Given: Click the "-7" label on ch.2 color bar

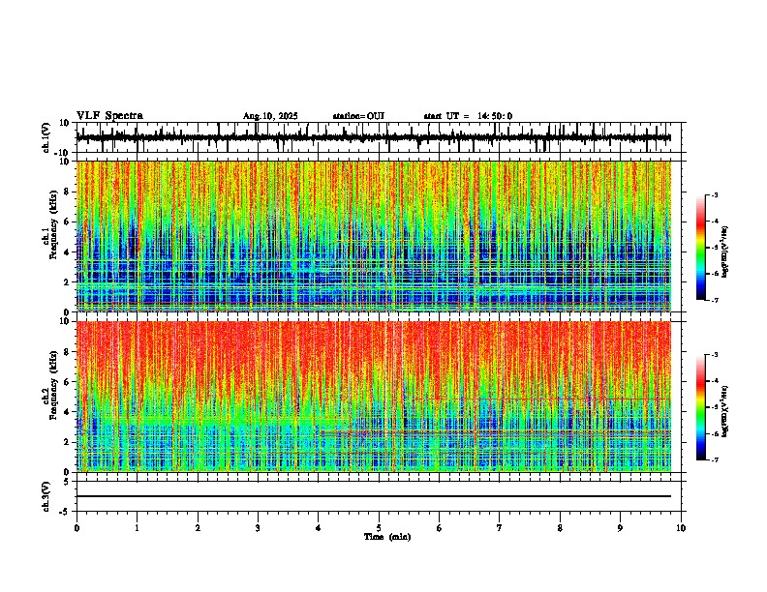Looking at the screenshot, I should pos(714,459).
